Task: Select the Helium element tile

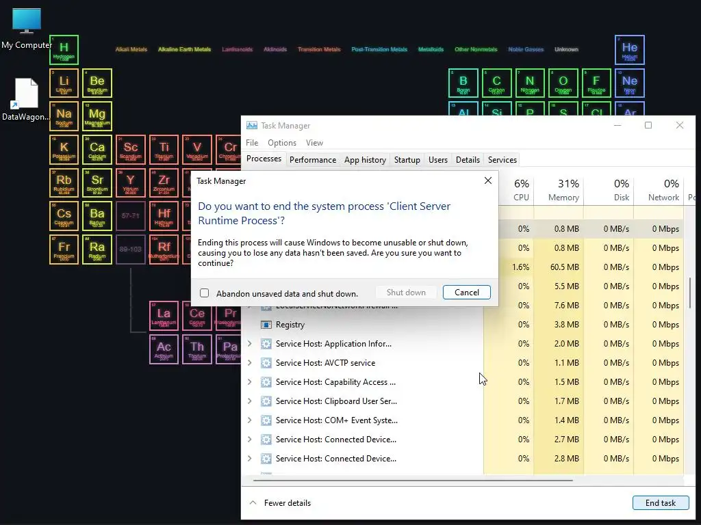Action: pos(630,49)
